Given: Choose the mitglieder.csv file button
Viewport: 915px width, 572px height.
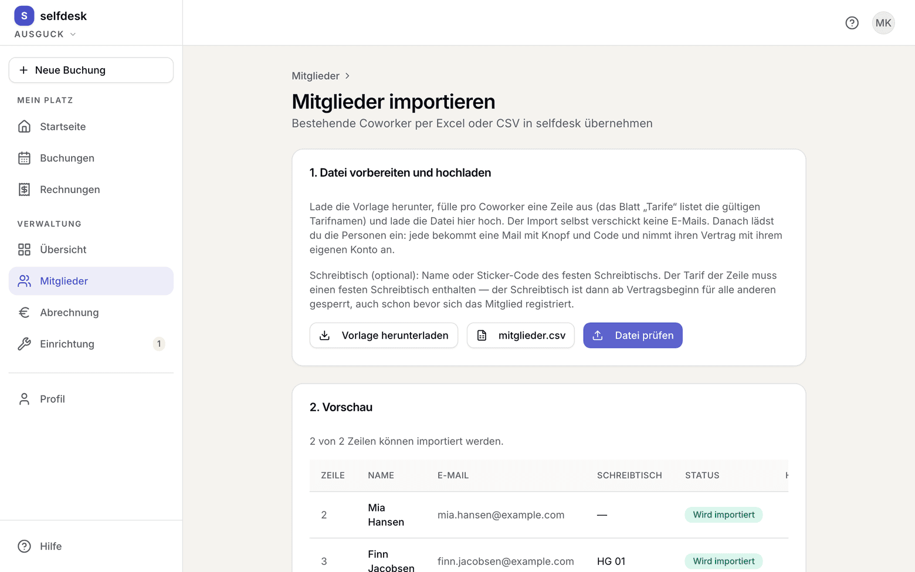Looking at the screenshot, I should [521, 336].
